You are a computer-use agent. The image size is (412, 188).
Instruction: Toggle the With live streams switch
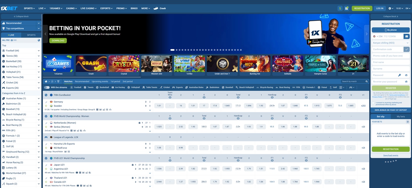(47, 87)
